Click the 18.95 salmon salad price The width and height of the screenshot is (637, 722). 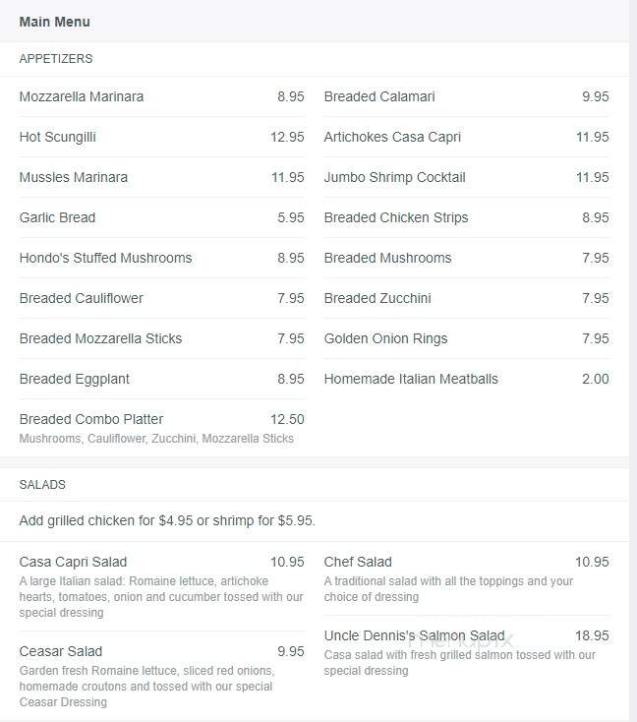point(592,635)
